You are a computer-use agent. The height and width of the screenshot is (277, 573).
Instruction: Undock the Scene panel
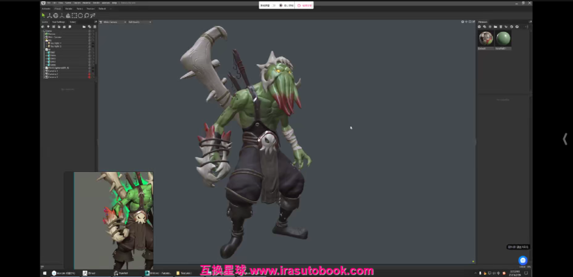95,22
